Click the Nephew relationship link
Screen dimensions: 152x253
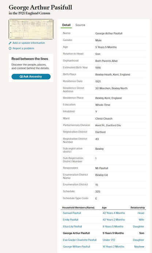pos(139,246)
